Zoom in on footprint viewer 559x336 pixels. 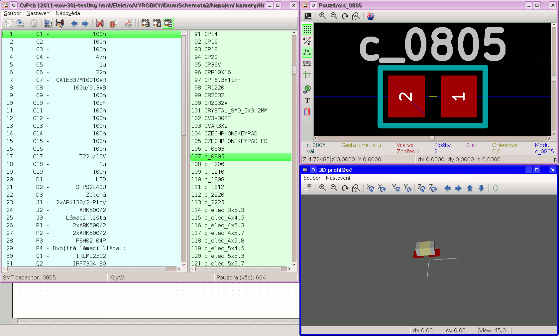322,16
